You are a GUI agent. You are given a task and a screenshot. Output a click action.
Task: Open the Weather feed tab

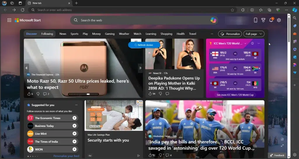124,34
